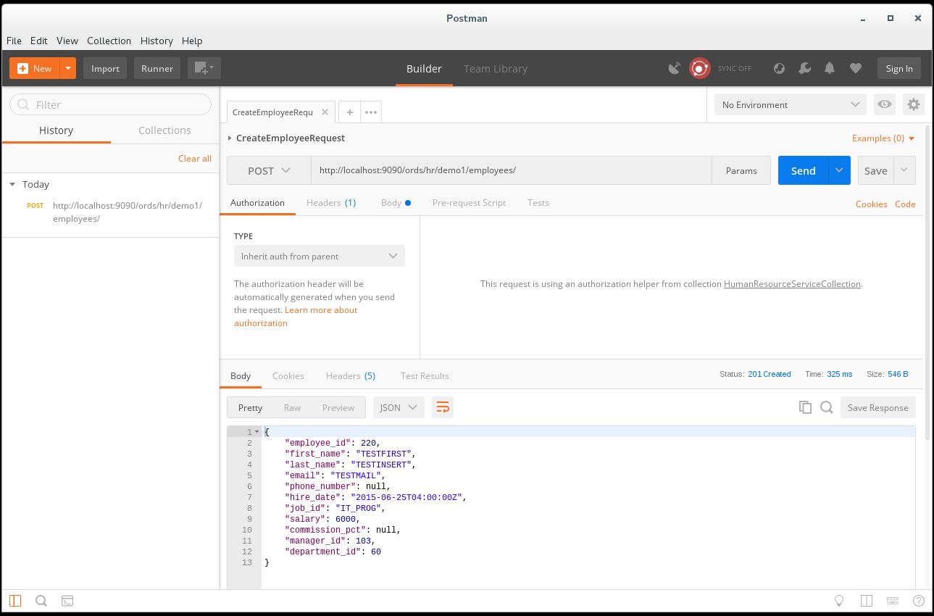Click the heart icon in header
Screen dimensions: 934x616
tap(856, 68)
